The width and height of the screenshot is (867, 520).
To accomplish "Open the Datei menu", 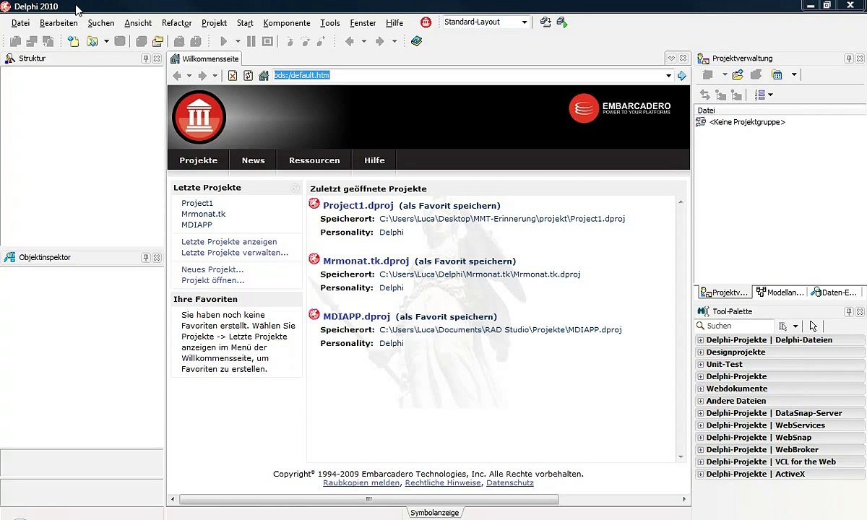I will click(x=20, y=23).
